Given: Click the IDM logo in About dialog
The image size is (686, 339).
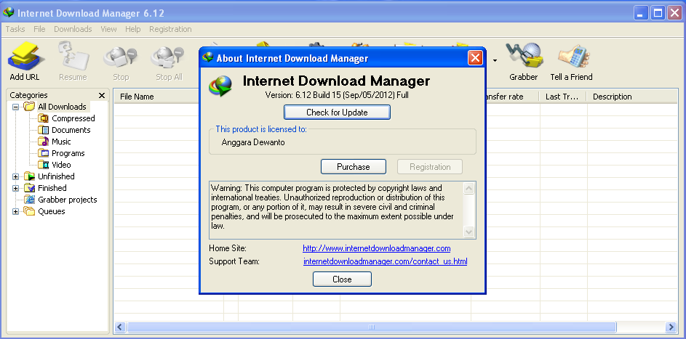Looking at the screenshot, I should pos(220,86).
